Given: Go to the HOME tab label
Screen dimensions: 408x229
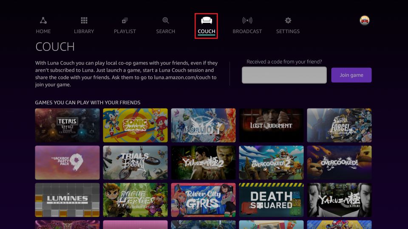Looking at the screenshot, I should (x=43, y=31).
